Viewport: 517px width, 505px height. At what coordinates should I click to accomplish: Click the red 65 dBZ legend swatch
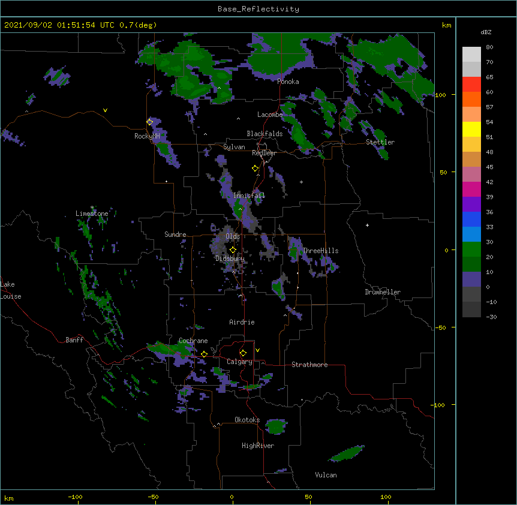[471, 84]
